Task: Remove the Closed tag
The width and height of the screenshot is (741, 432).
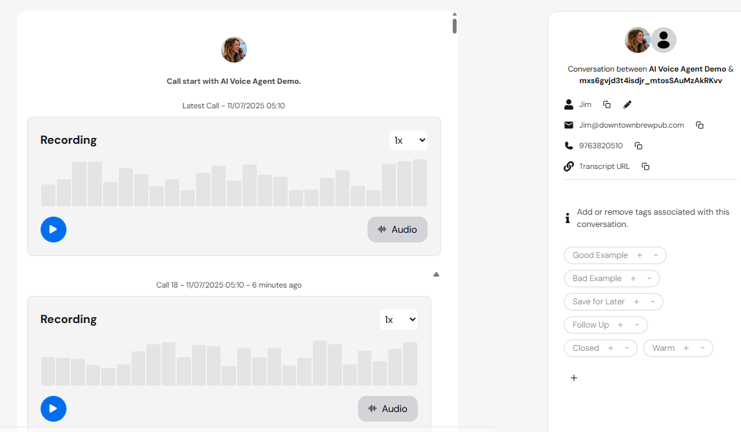Action: point(627,348)
